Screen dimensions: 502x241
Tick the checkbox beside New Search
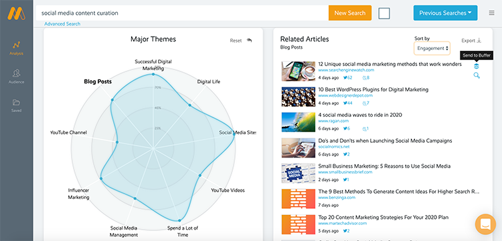click(384, 13)
